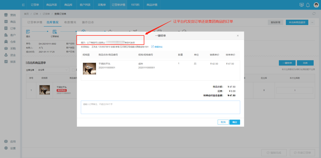This screenshot has width=321, height=158.
Task: Open 仓库 in the left sidebar
Action: pos(10,42)
